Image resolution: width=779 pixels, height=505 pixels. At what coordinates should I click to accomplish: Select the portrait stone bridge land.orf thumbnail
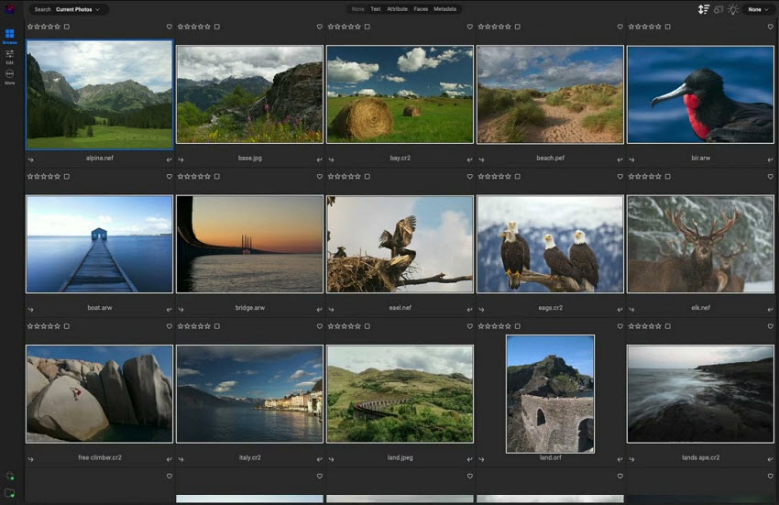click(550, 394)
